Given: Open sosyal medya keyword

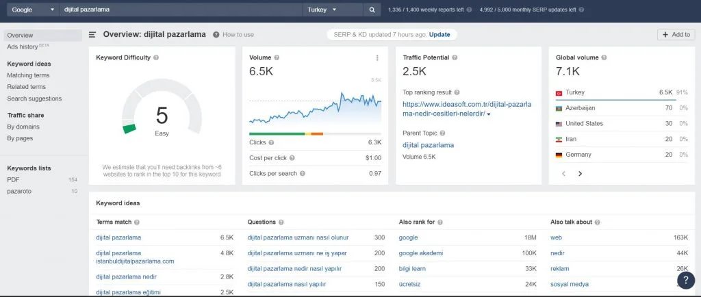Looking at the screenshot, I should tap(570, 284).
